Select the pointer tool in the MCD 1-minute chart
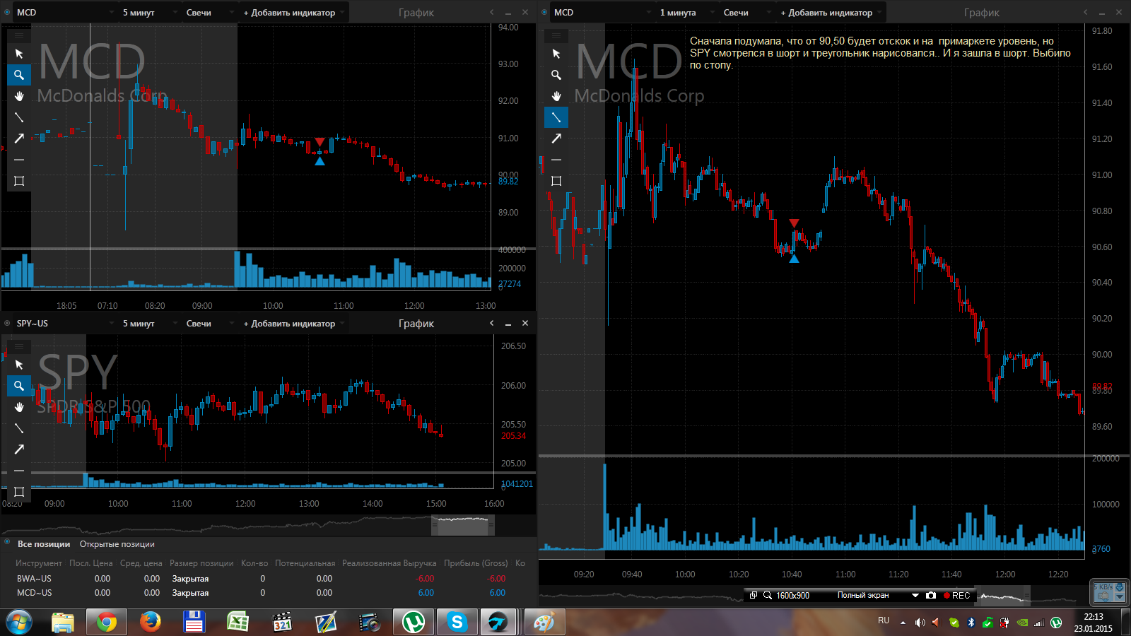Viewport: 1131px width, 636px height. [x=556, y=54]
